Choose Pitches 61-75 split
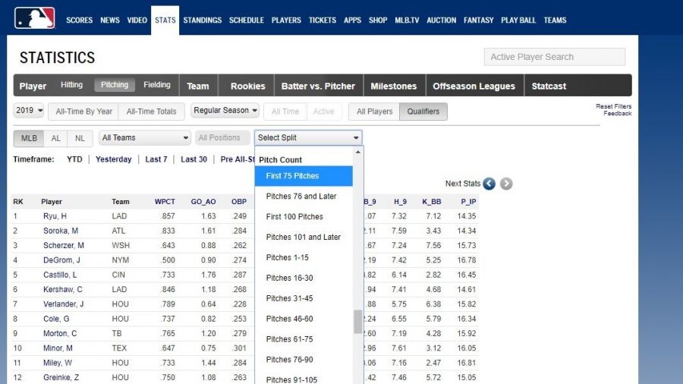The width and height of the screenshot is (683, 384). coord(304,339)
